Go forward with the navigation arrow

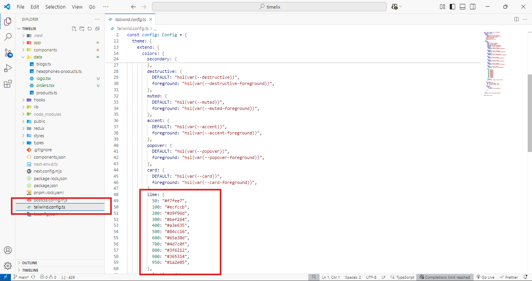143,7
